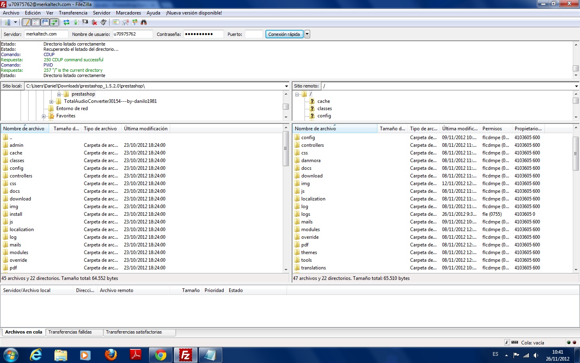The height and width of the screenshot is (363, 580).
Task: Disconnect from the current server
Action: (x=94, y=23)
